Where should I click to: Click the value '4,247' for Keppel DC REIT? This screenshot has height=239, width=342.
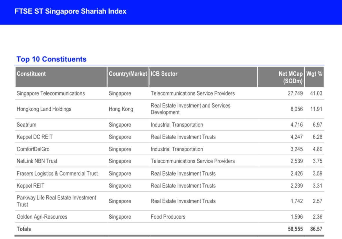click(x=297, y=137)
